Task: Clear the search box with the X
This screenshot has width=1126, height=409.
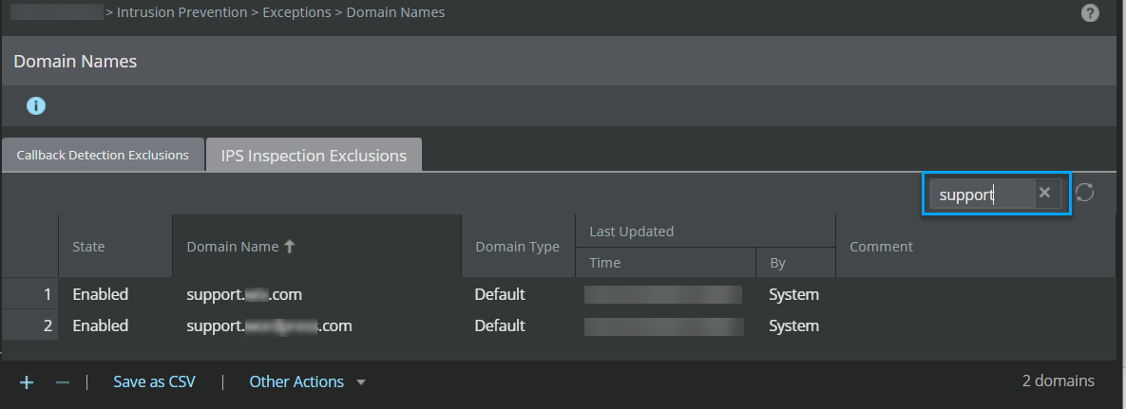Action: click(1045, 193)
